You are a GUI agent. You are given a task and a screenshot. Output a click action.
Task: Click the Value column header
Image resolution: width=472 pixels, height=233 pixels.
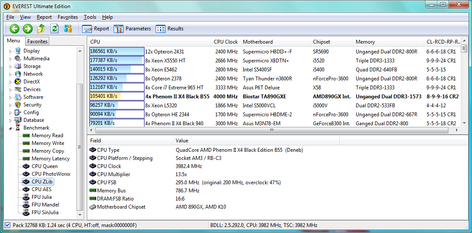[256, 141]
